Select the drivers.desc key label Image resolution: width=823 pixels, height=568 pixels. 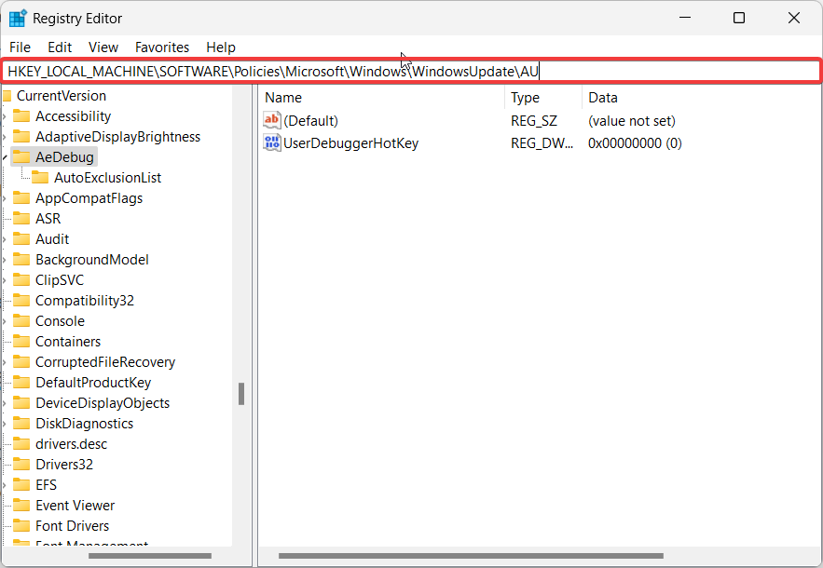pos(72,443)
